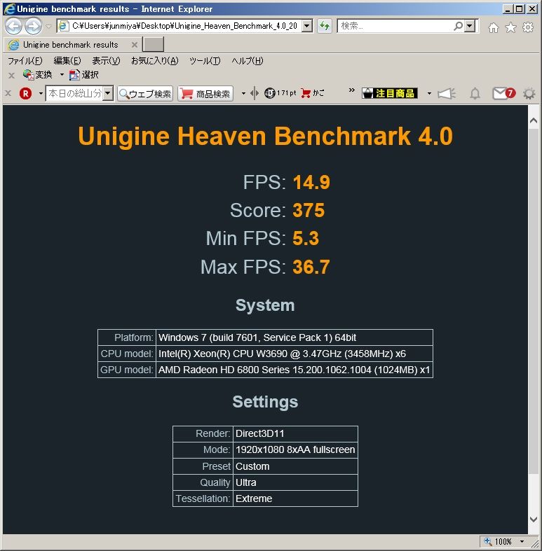Viewport: 542px width, 551px height.
Task: Expand the dropdown after 注目商品
Action: [429, 94]
